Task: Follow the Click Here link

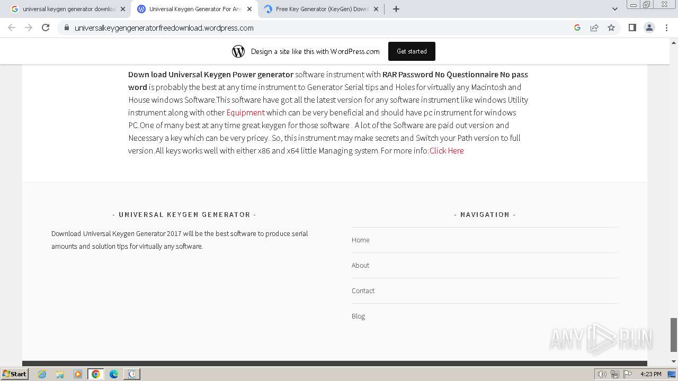Action: [447, 150]
